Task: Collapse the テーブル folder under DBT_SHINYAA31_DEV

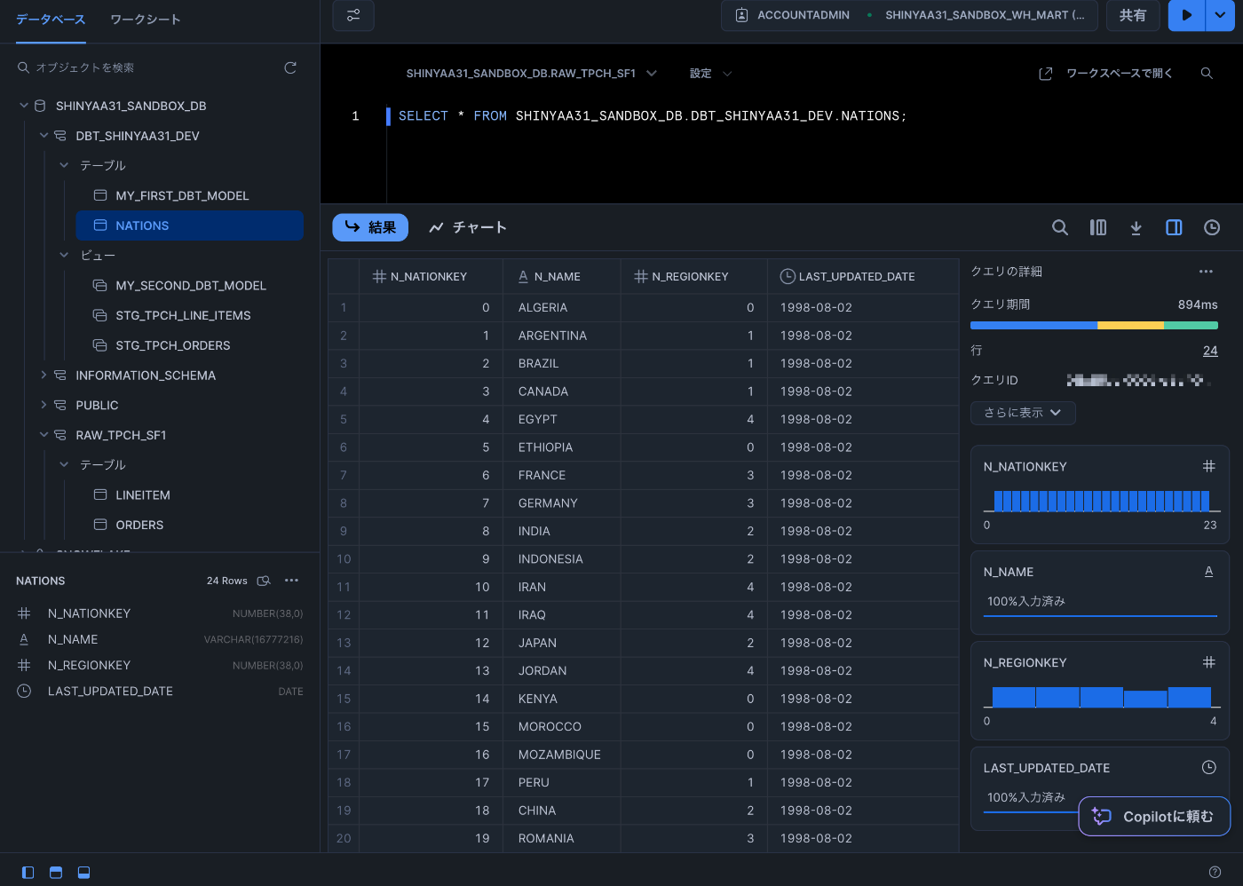Action: (64, 165)
